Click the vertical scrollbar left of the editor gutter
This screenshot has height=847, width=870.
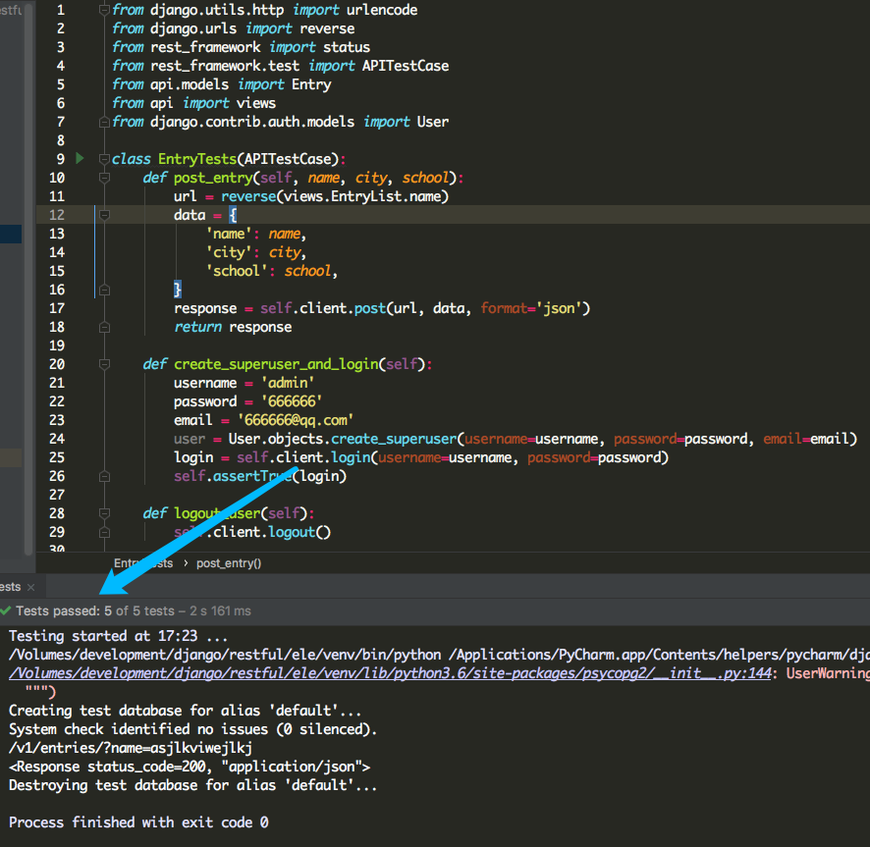(28, 278)
